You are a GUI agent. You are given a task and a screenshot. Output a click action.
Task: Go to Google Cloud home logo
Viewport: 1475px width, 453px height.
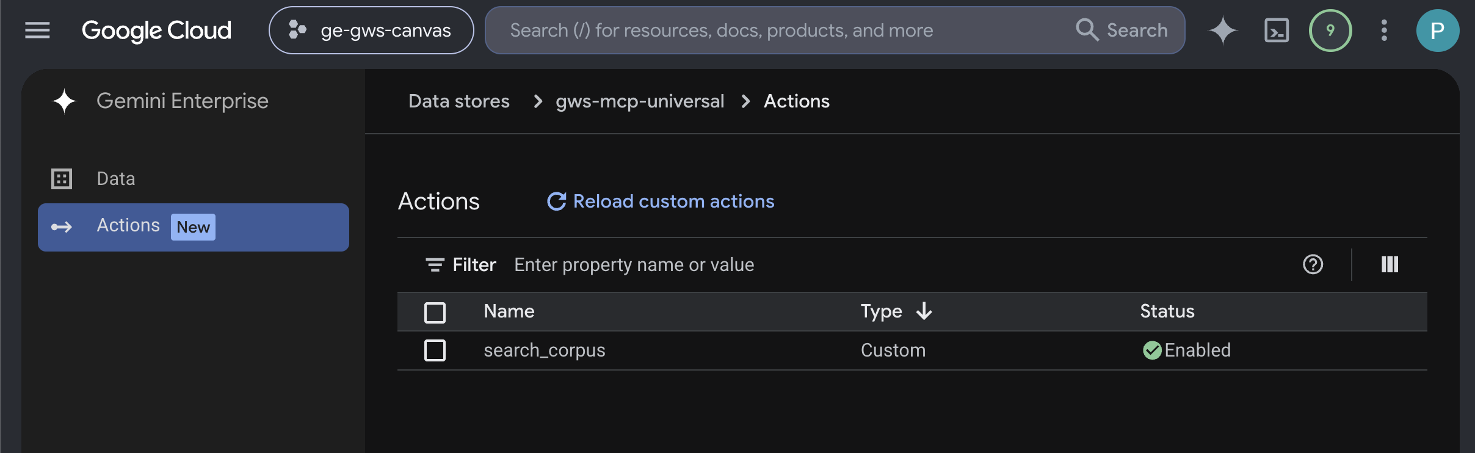point(156,30)
